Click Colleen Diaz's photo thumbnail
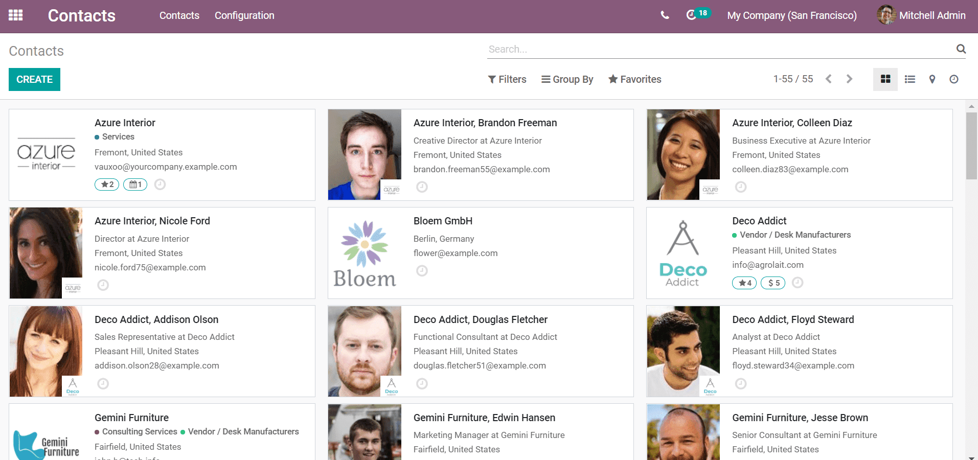Image resolution: width=978 pixels, height=460 pixels. (x=684, y=154)
